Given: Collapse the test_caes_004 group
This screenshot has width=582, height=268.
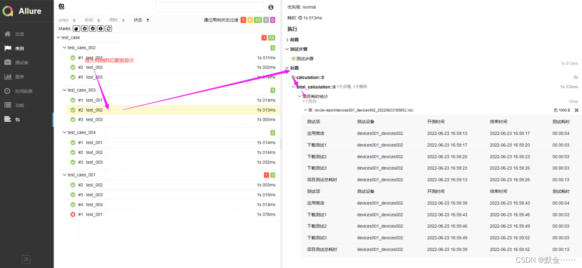Looking at the screenshot, I should tap(65, 132).
